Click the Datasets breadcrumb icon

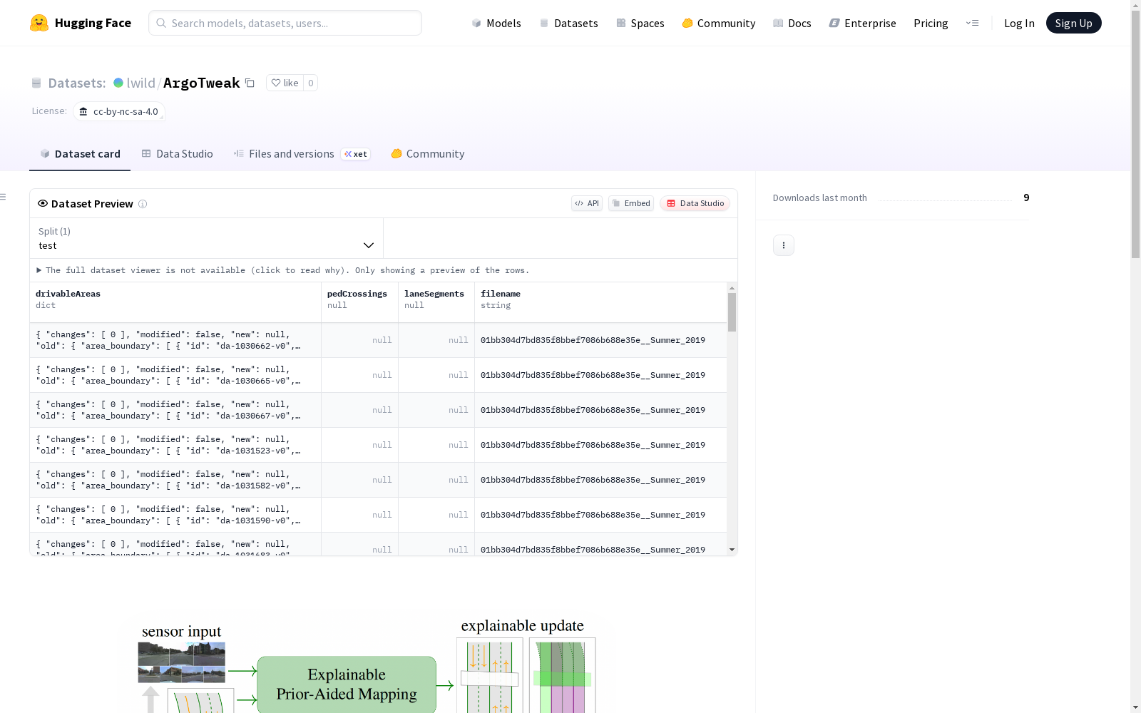(x=36, y=83)
